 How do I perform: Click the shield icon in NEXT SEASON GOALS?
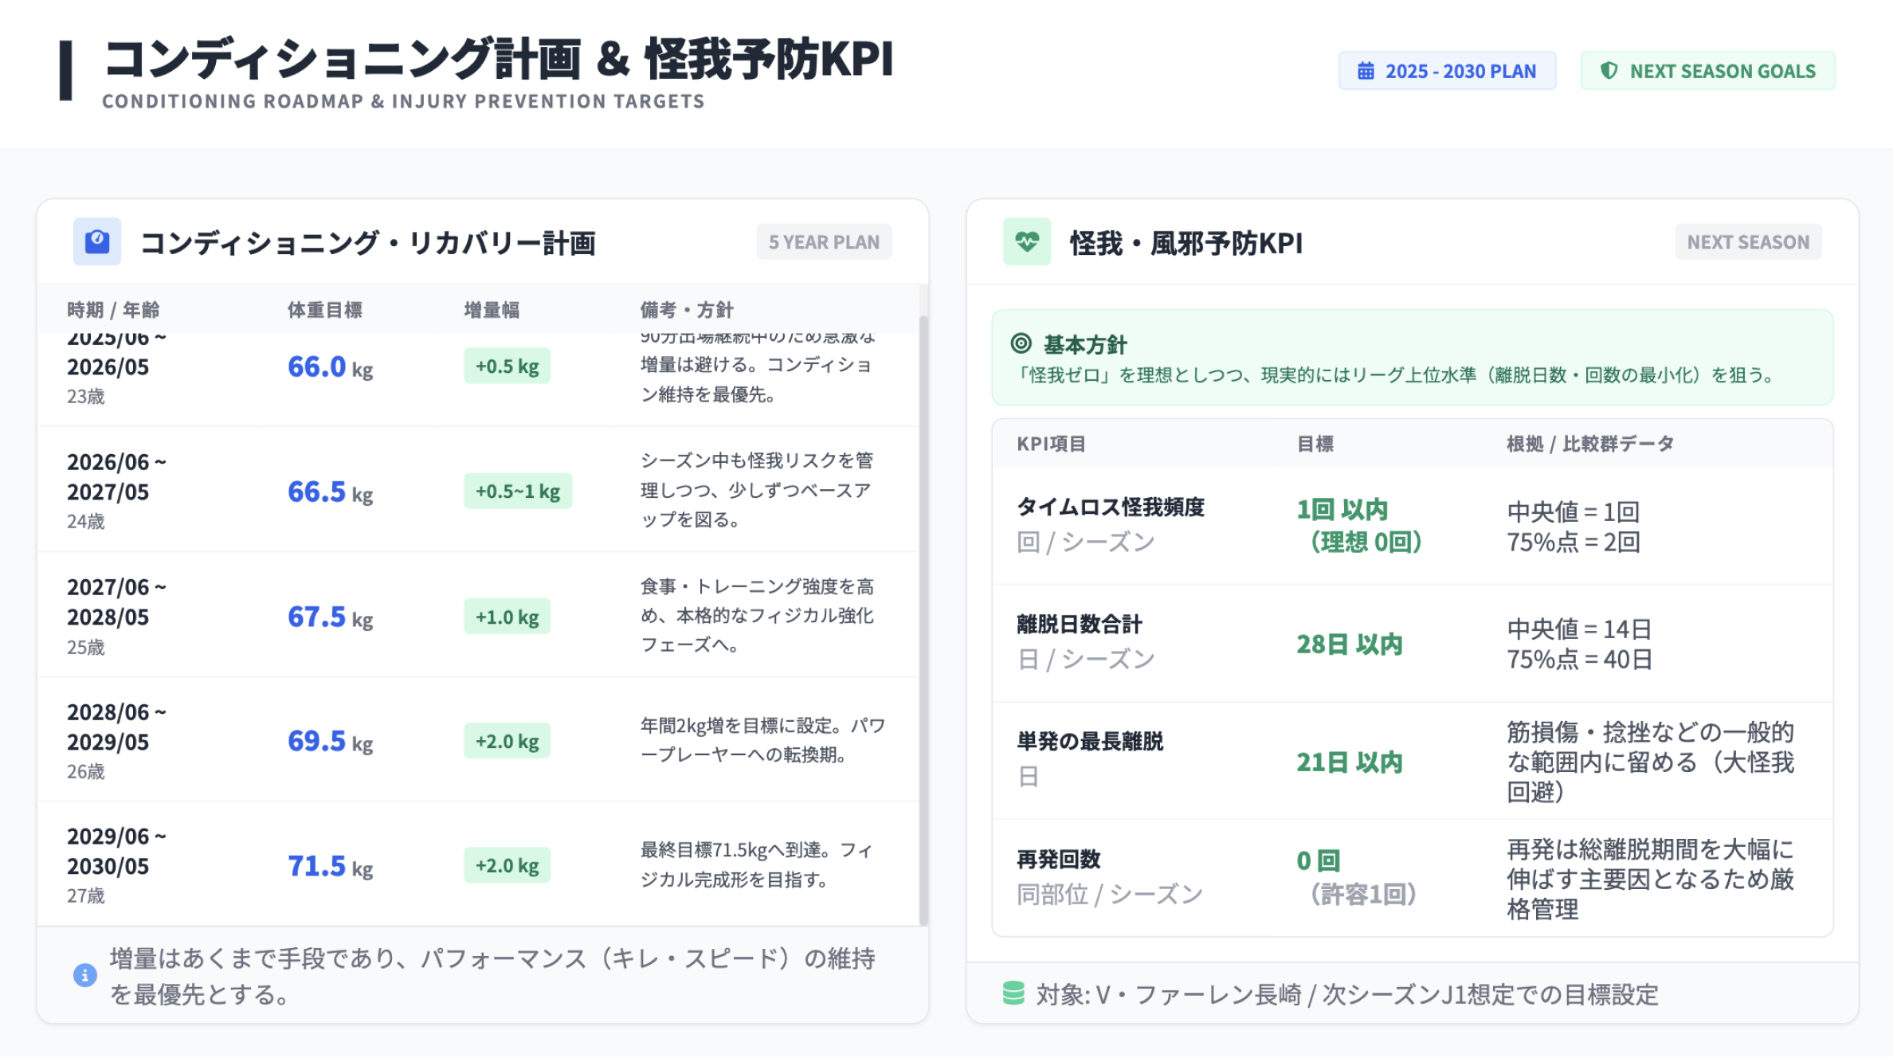tap(1609, 71)
